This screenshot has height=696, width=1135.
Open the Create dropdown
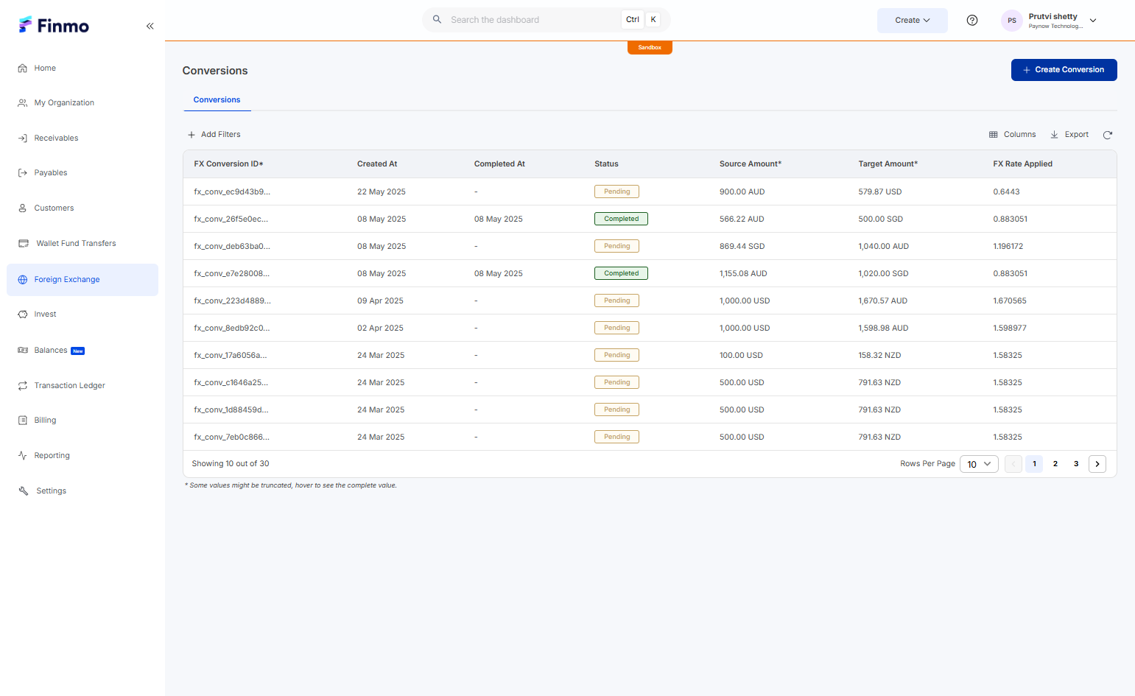[x=913, y=21]
